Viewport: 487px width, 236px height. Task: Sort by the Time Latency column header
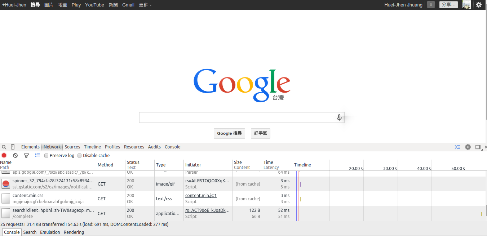pos(276,165)
